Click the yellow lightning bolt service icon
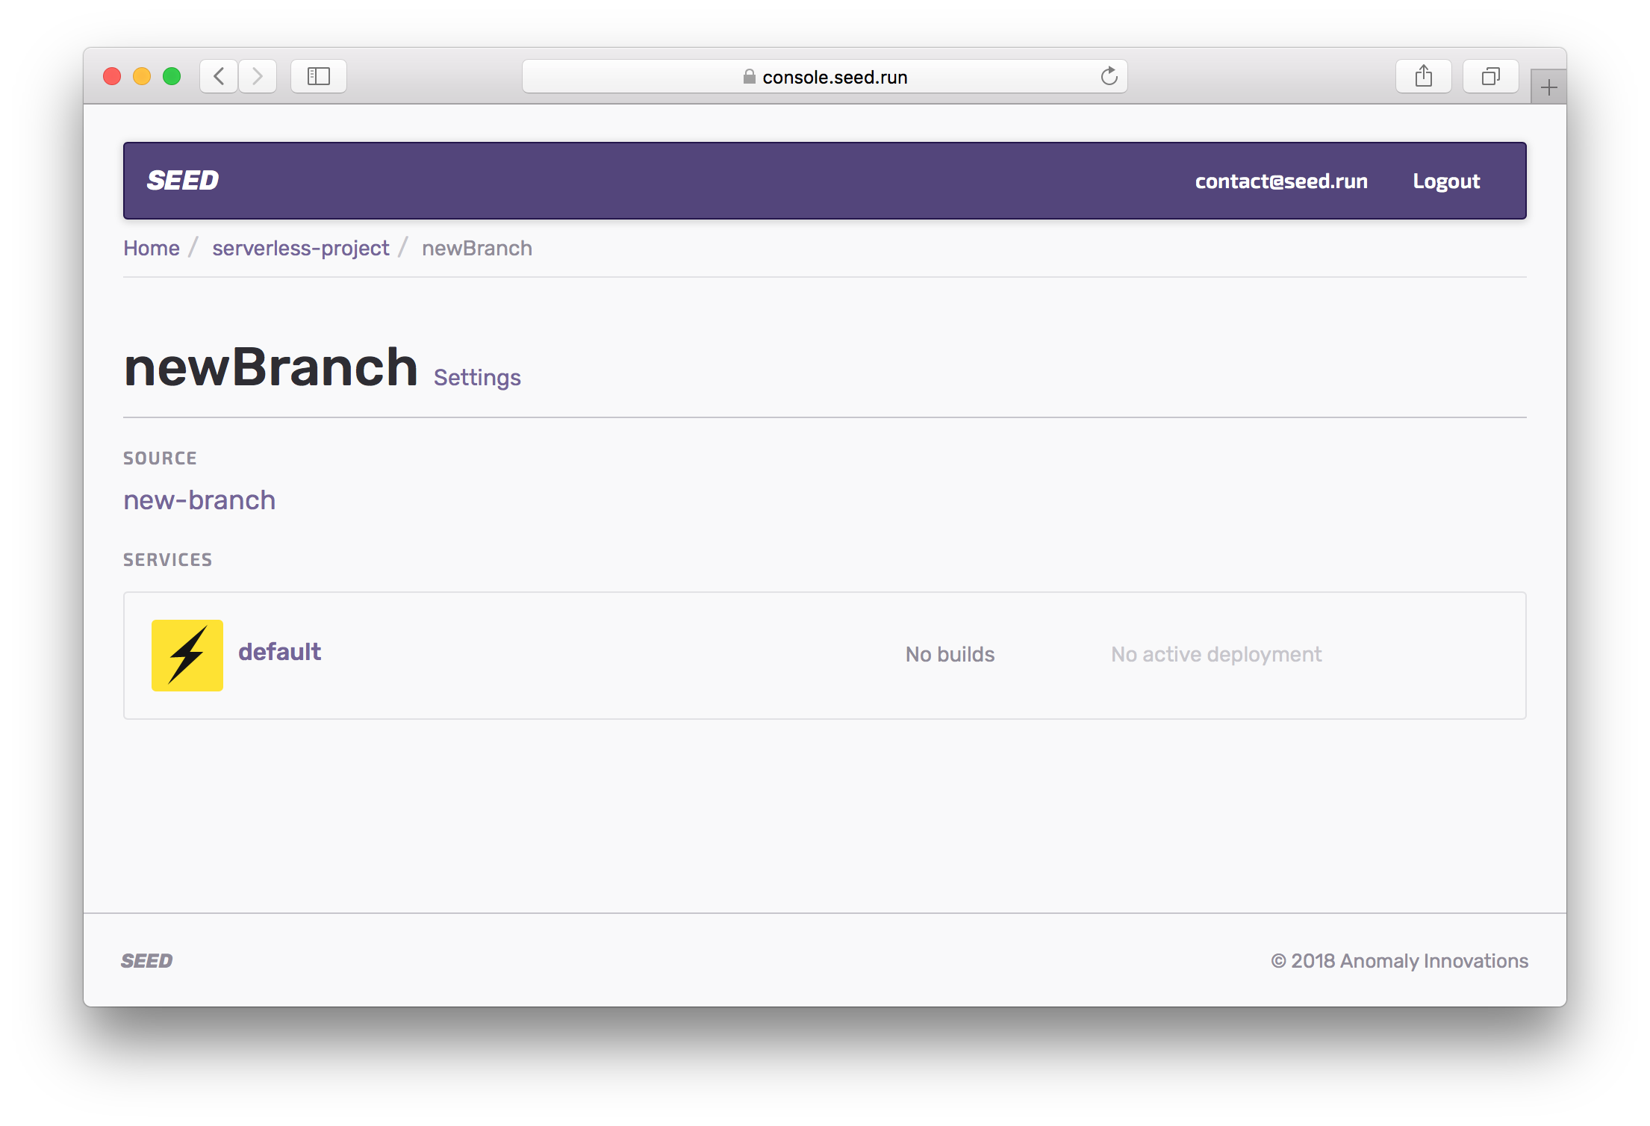This screenshot has width=1650, height=1126. point(187,655)
